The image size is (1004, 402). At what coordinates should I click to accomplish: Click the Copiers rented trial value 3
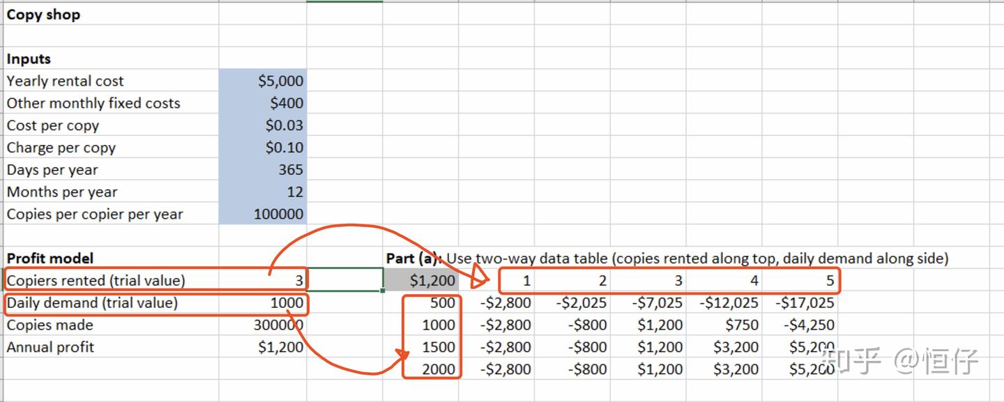click(300, 279)
